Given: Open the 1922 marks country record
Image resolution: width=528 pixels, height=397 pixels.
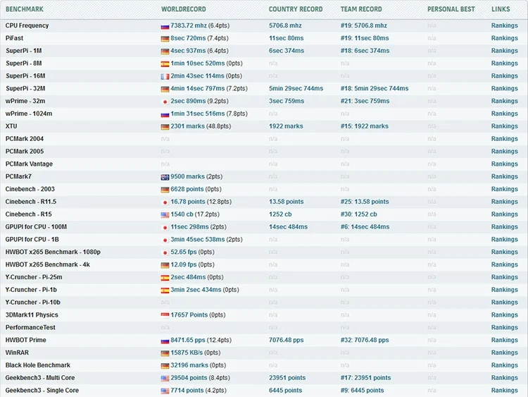Looking at the screenshot, I should click(286, 126).
